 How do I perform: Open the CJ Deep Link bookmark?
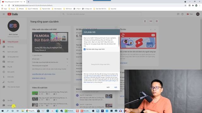pyautogui.click(x=87, y=9)
